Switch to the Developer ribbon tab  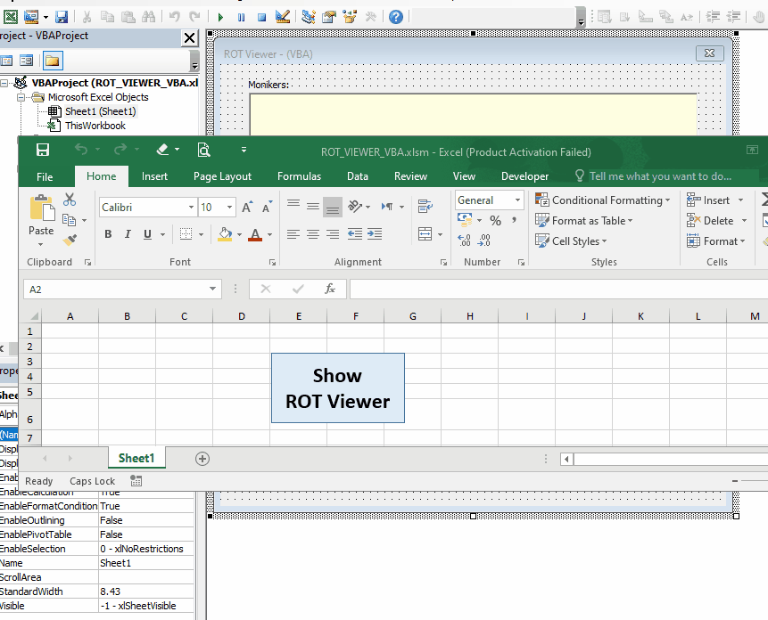[x=524, y=176]
